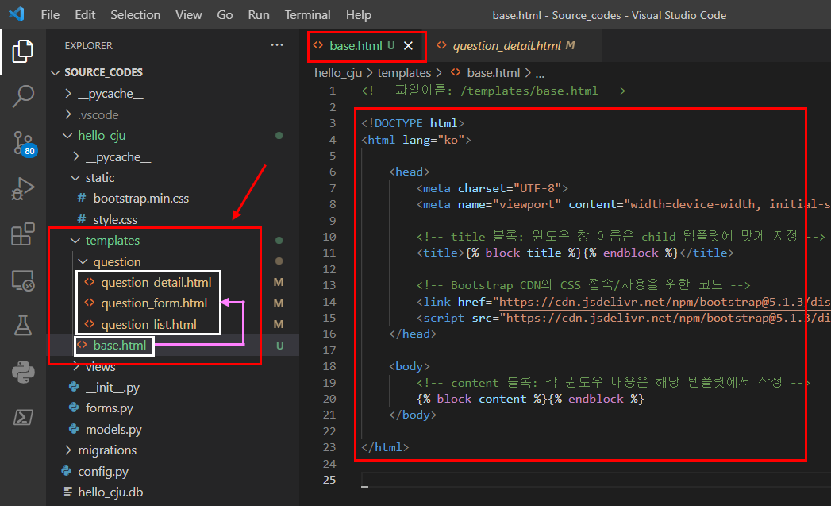Open the Go menu
The height and width of the screenshot is (506, 831).
[x=225, y=15]
